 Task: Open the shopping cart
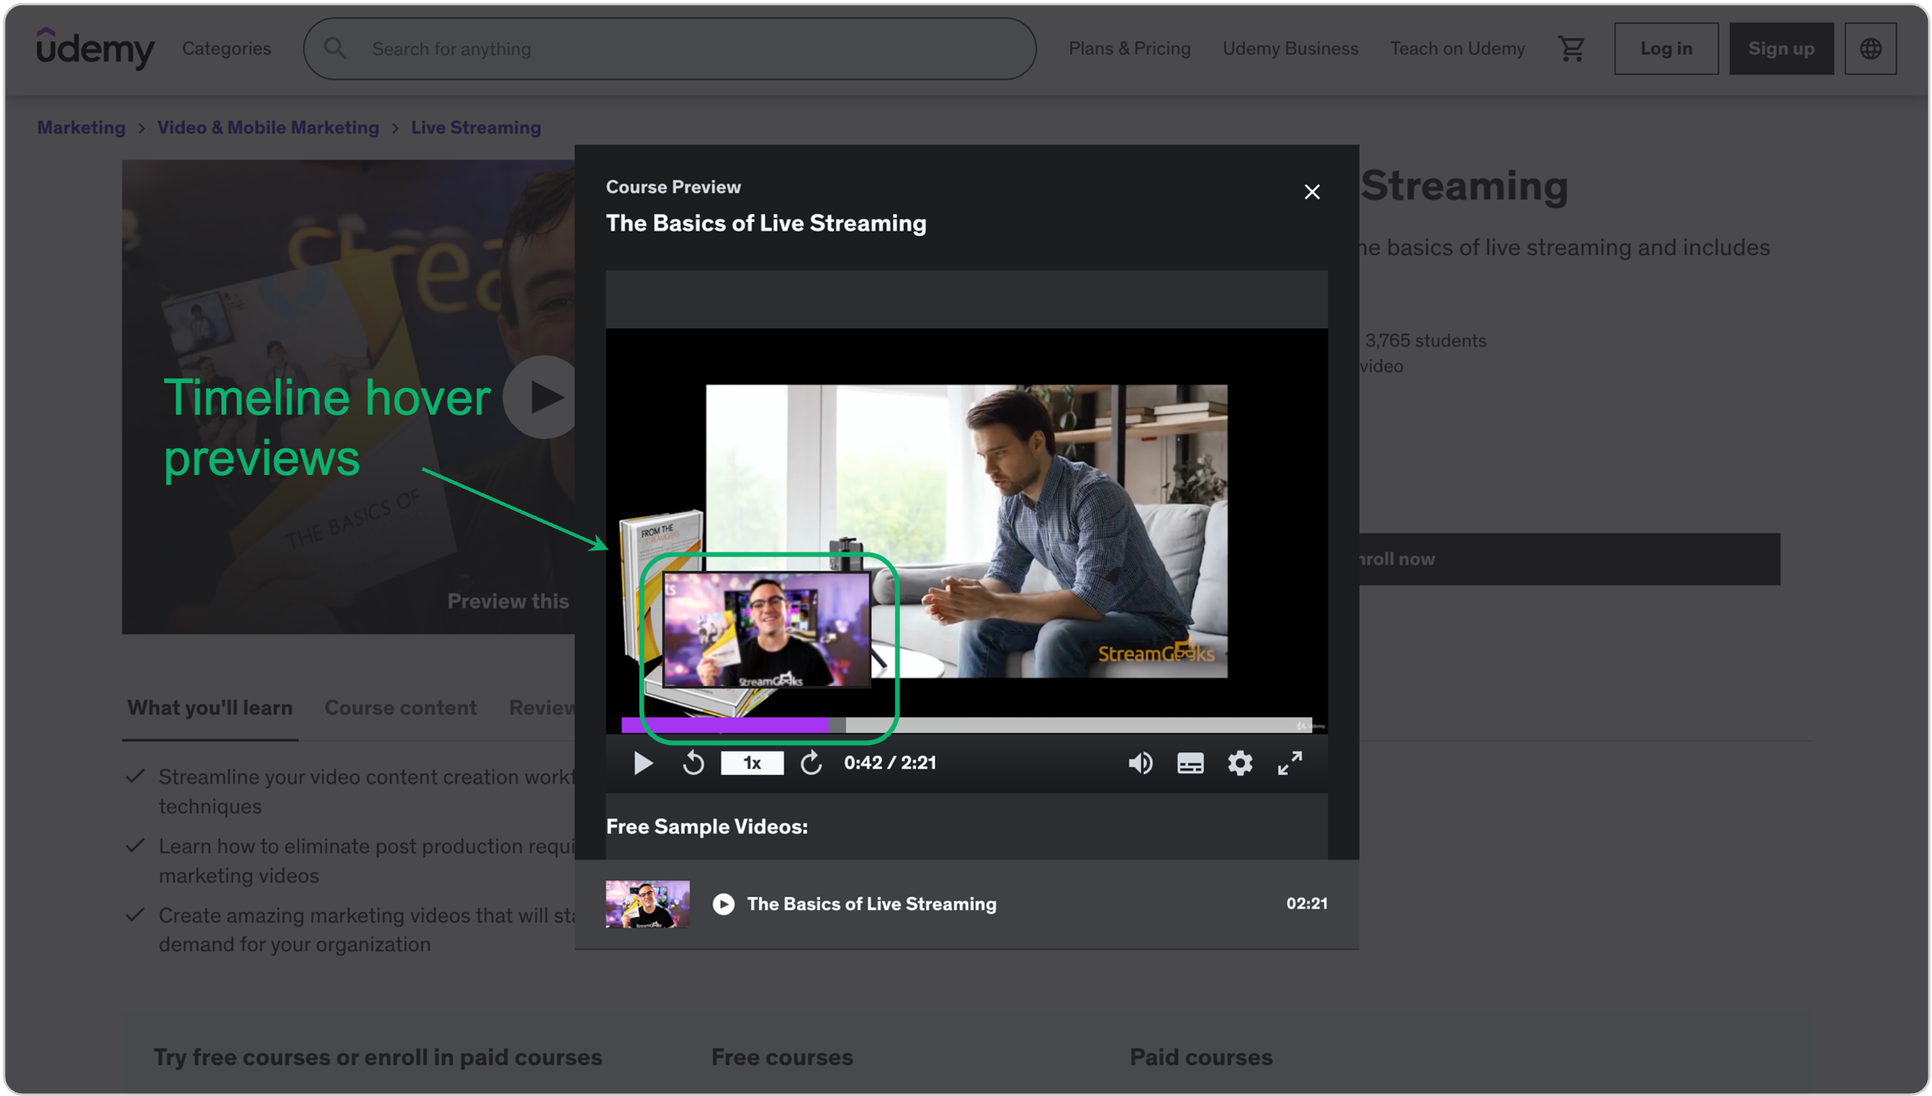pyautogui.click(x=1571, y=49)
